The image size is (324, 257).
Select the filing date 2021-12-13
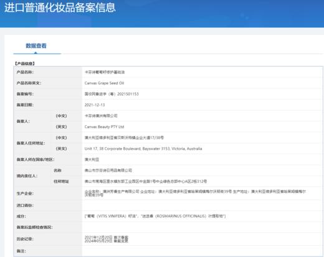95,105
